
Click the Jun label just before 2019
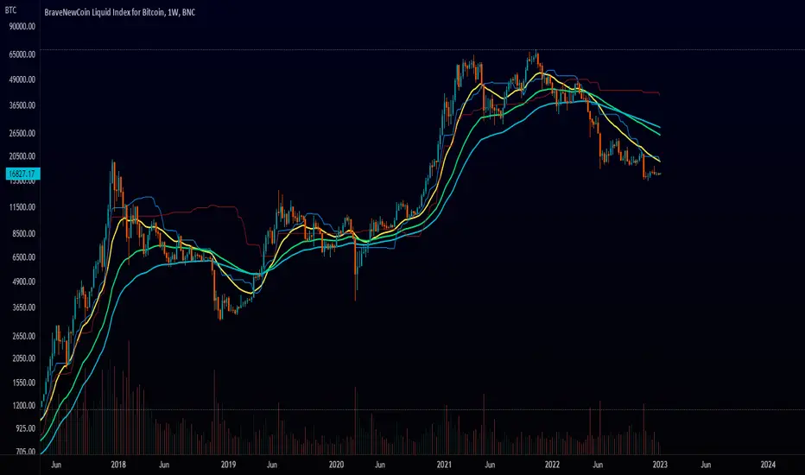pyautogui.click(x=164, y=465)
